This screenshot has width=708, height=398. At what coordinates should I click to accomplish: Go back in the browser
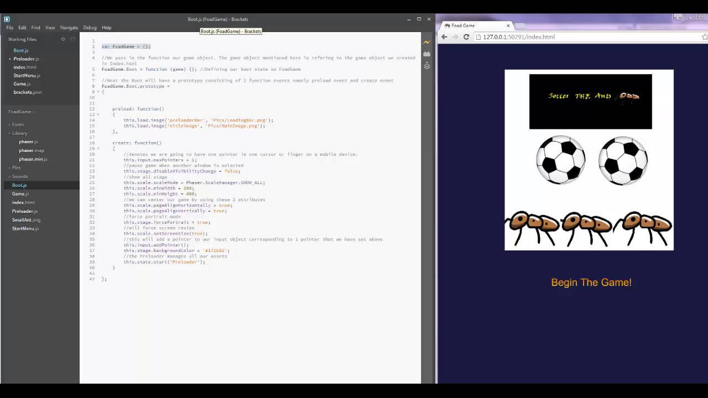[x=444, y=37]
